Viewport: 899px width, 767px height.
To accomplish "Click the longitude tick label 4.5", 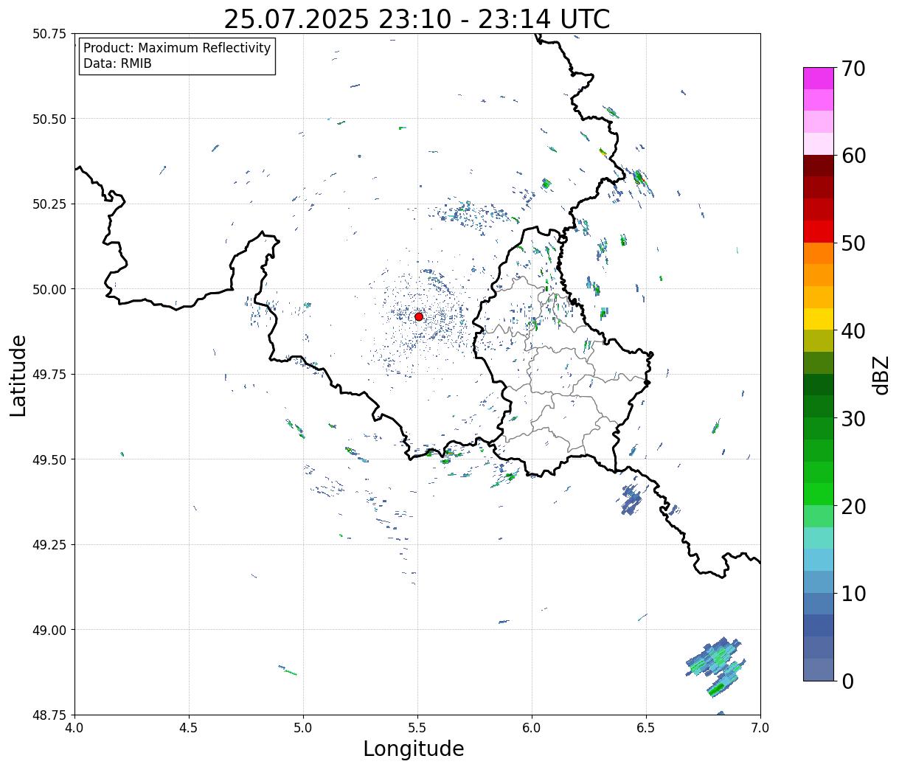I will click(189, 727).
